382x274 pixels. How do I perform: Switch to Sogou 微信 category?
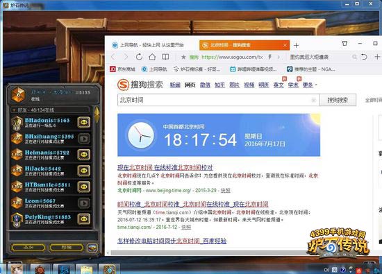[205, 85]
